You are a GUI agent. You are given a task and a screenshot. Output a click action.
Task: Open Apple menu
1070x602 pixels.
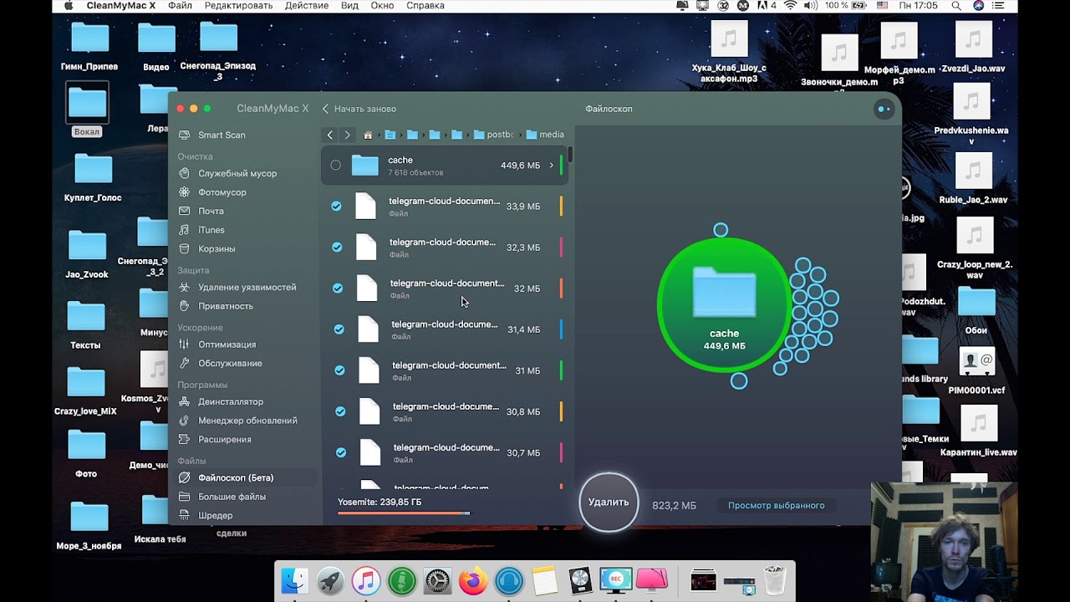(x=69, y=6)
